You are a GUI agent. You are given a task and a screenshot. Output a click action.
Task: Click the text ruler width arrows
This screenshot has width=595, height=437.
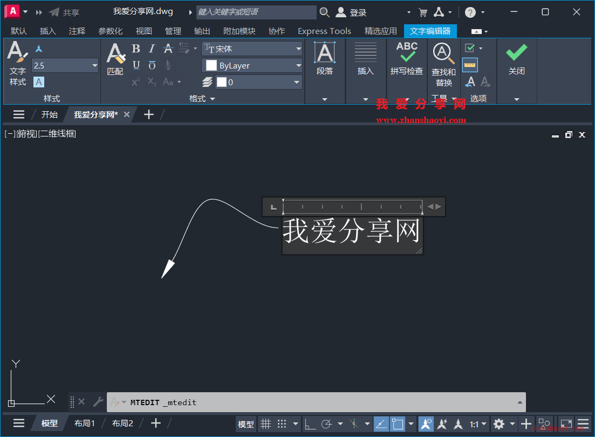[x=434, y=207]
